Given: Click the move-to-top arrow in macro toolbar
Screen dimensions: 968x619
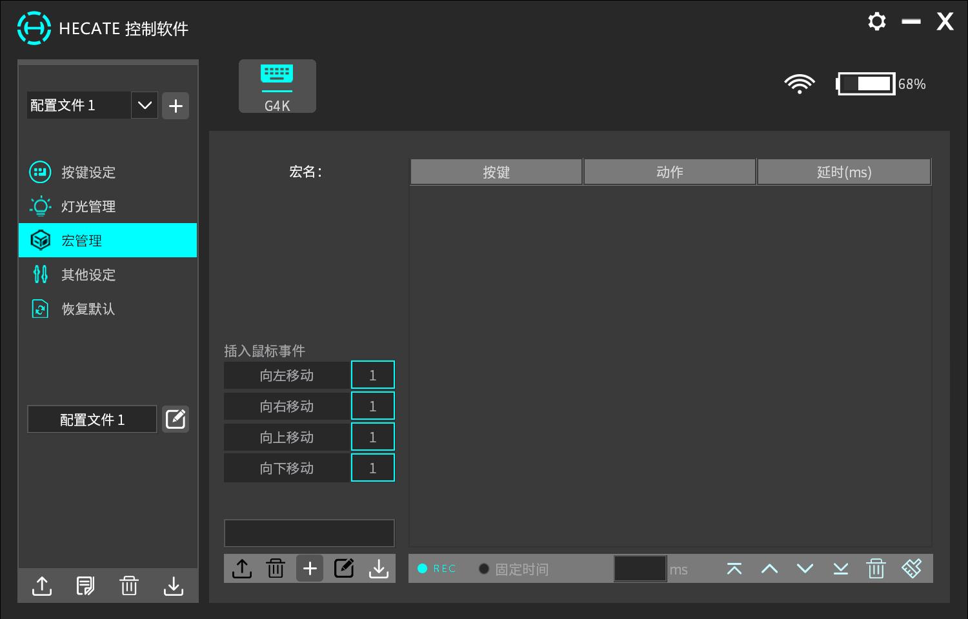Looking at the screenshot, I should tap(734, 568).
